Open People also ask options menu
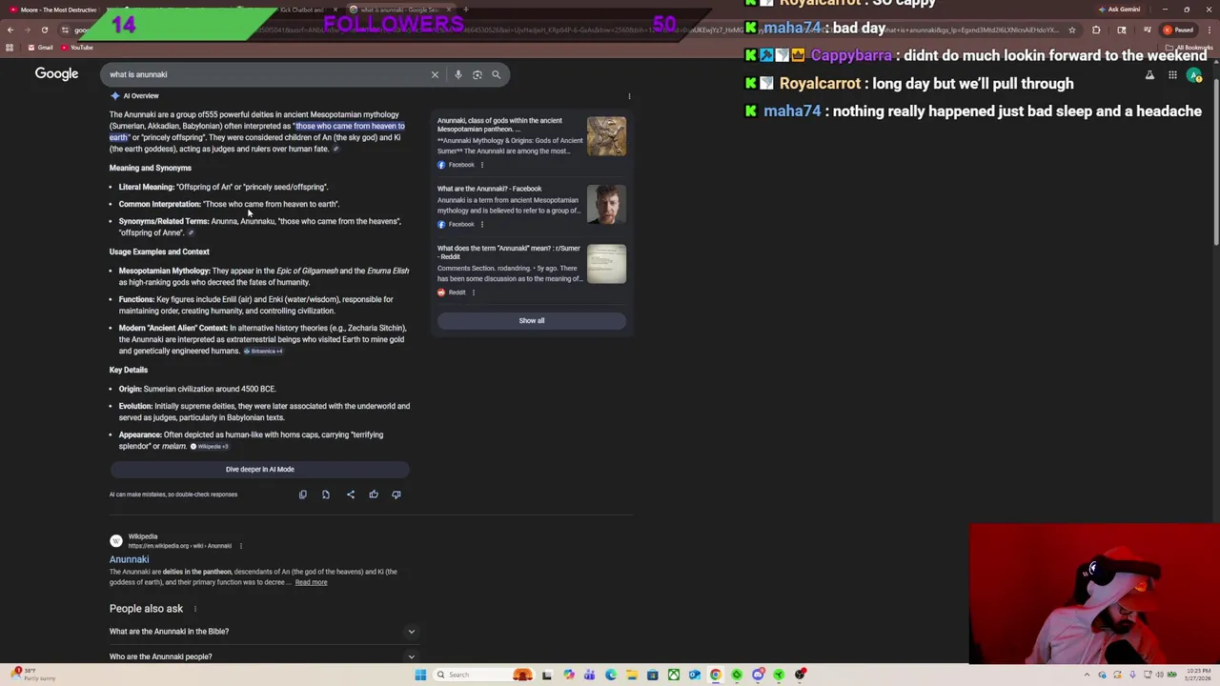The image size is (1220, 686). [x=195, y=609]
